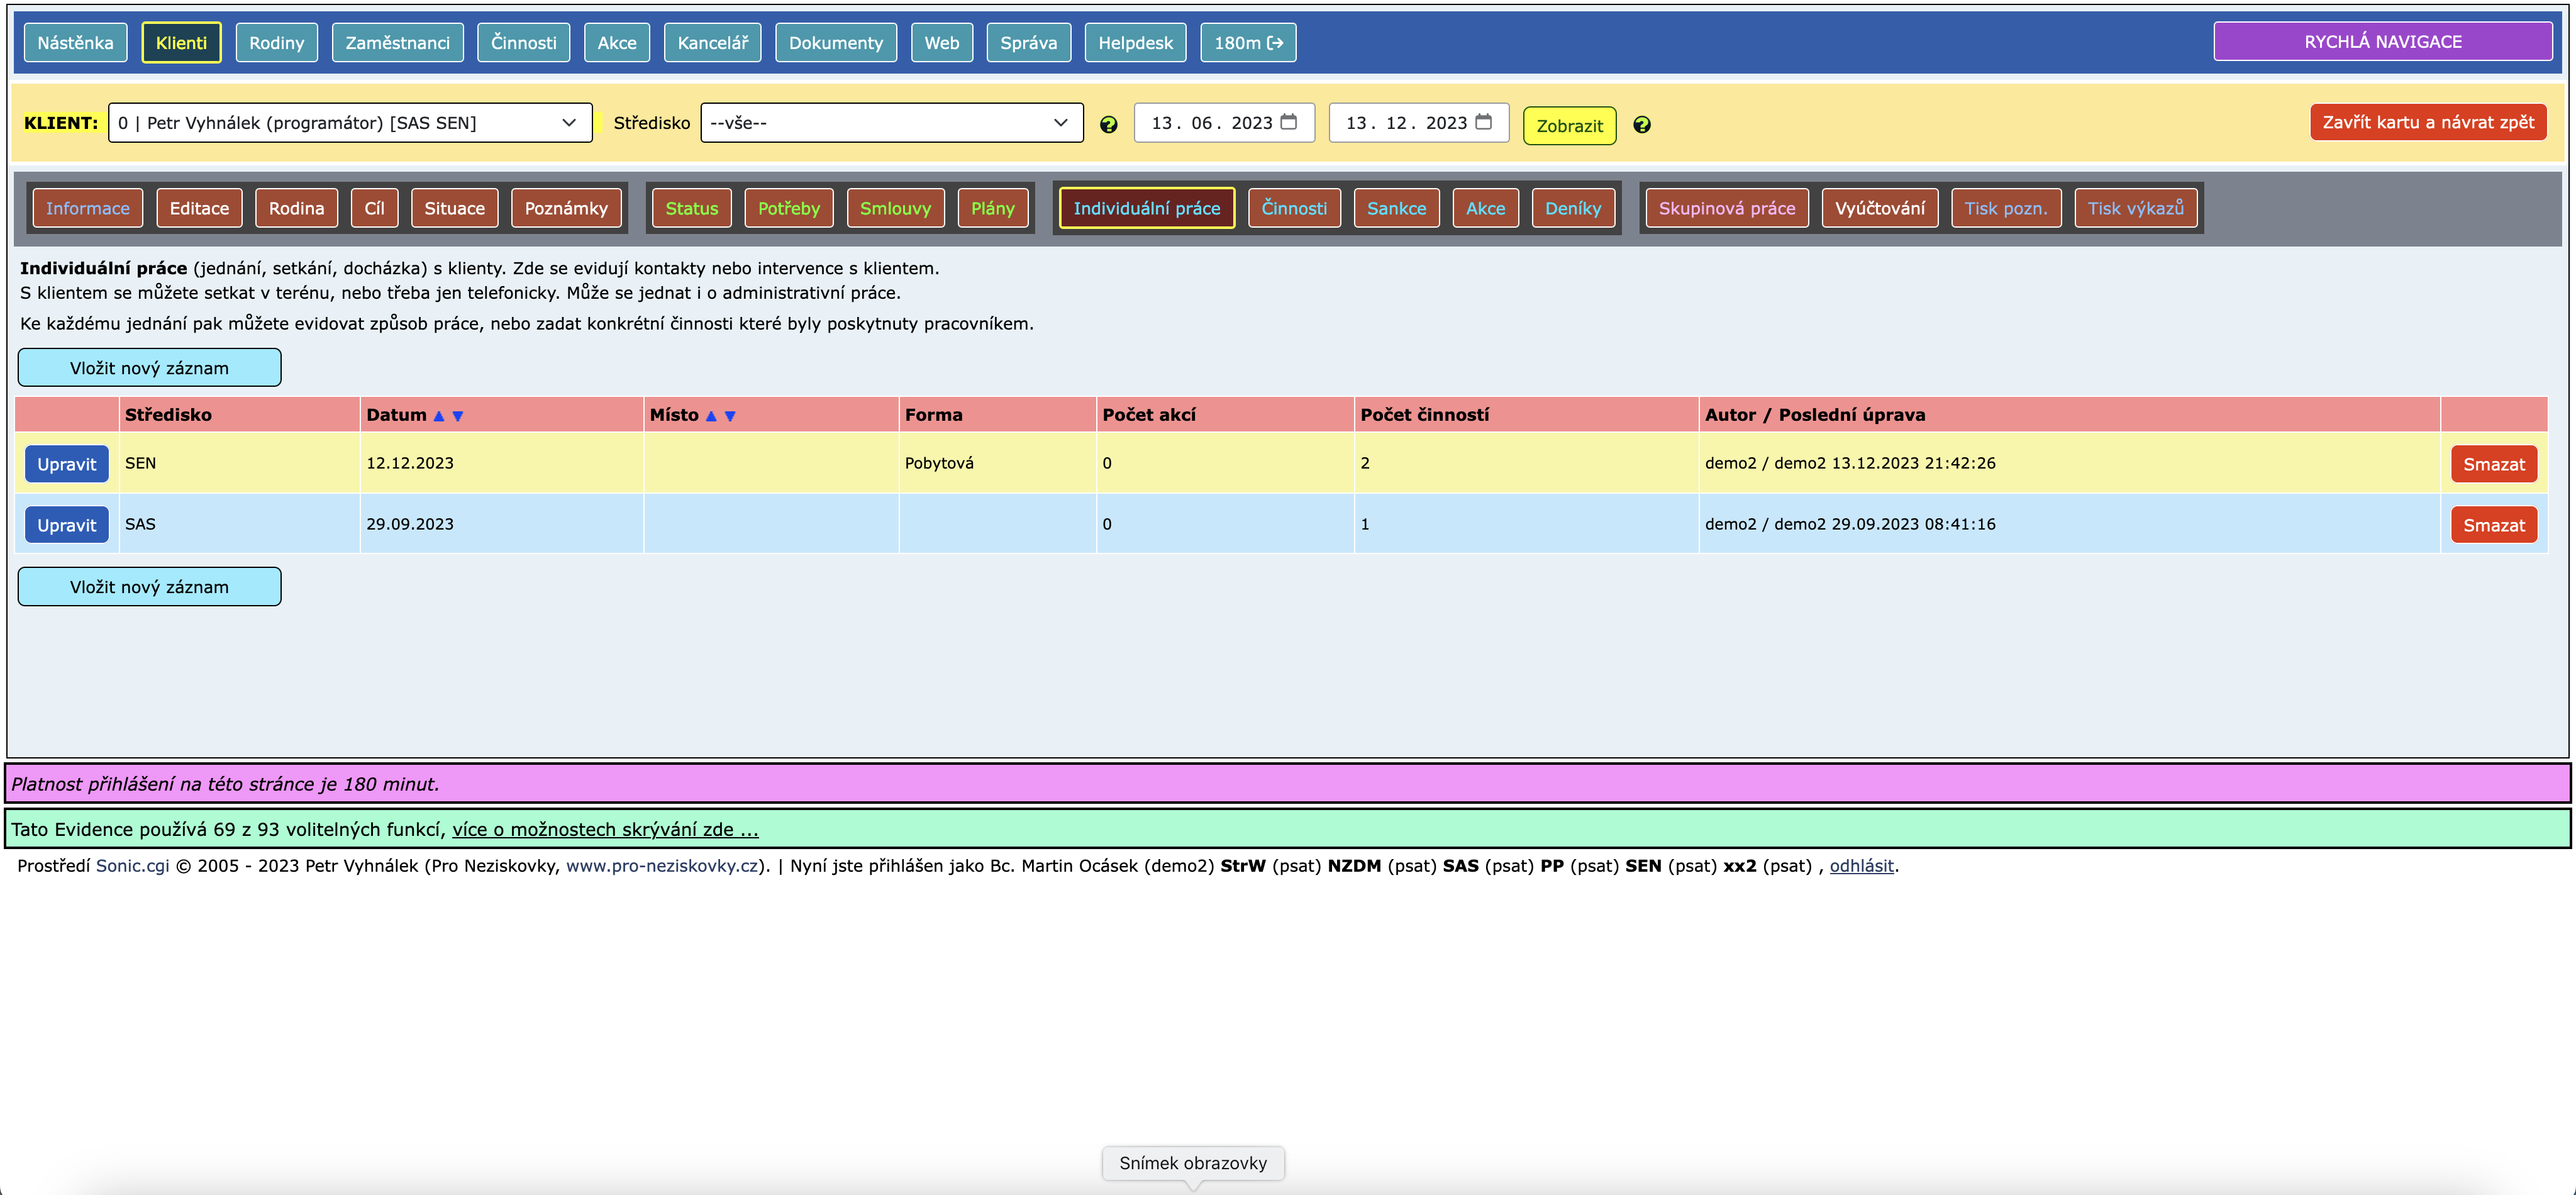Screen dimensions: 2576x1195
Task: Open calendar picker for end date 13.12.2023
Action: pos(1483,122)
